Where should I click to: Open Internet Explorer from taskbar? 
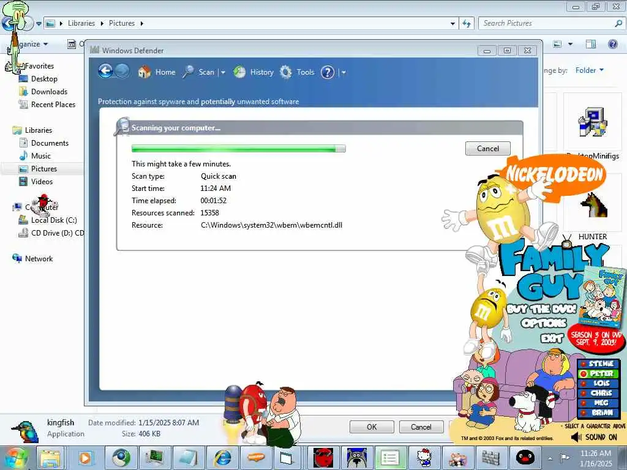pos(222,458)
